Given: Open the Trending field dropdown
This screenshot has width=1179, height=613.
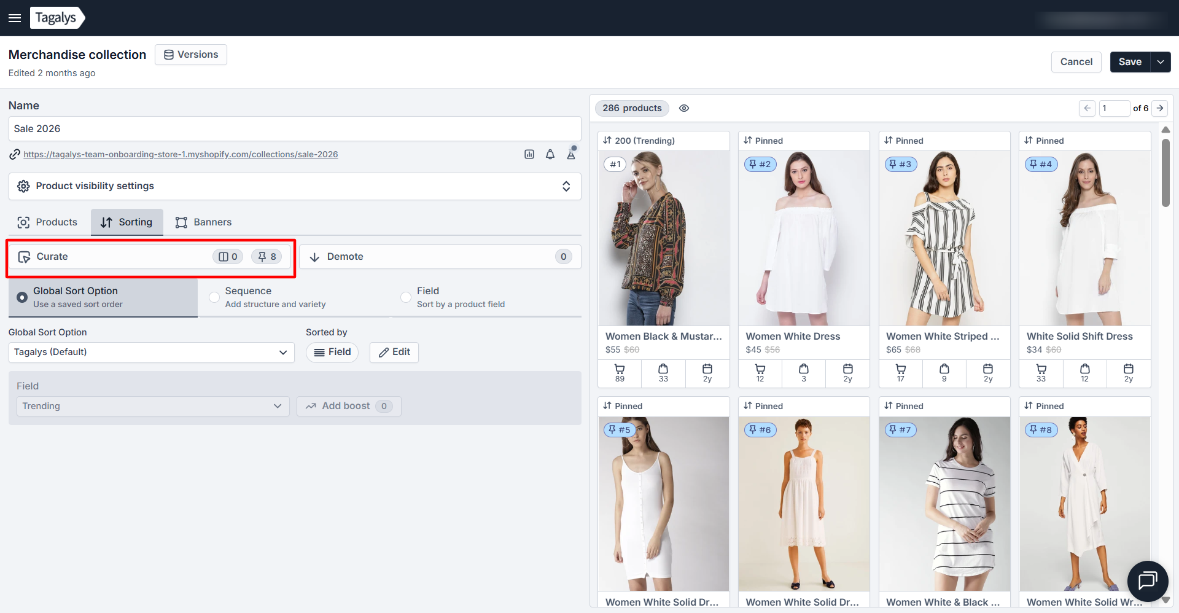Looking at the screenshot, I should pyautogui.click(x=153, y=406).
